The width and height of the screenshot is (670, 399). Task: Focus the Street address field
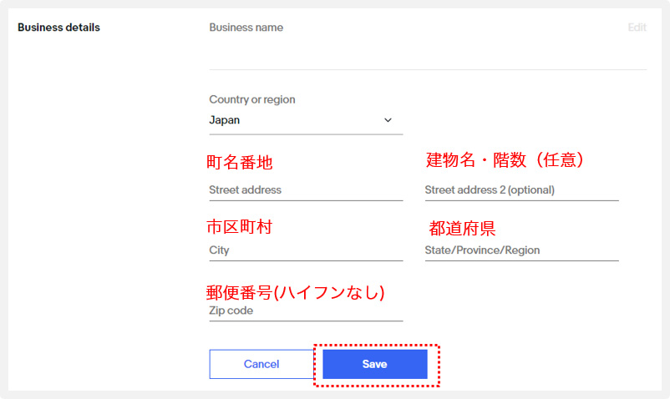[x=306, y=189]
